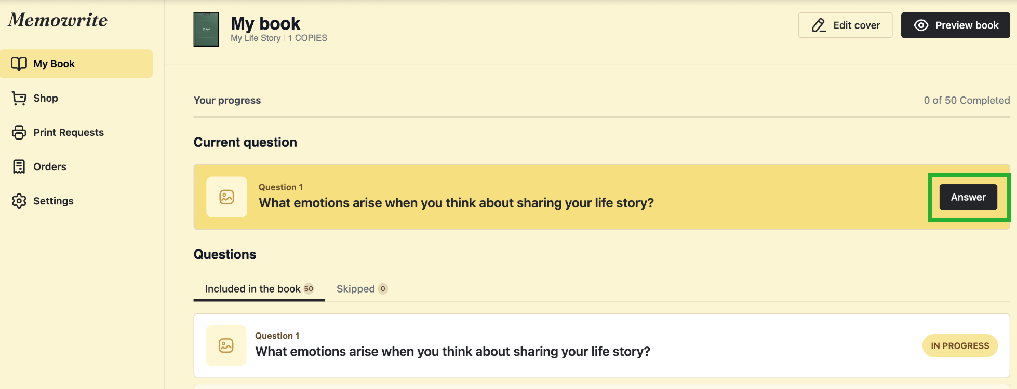Click the eye icon in Preview book
The width and height of the screenshot is (1017, 389).
(x=921, y=25)
